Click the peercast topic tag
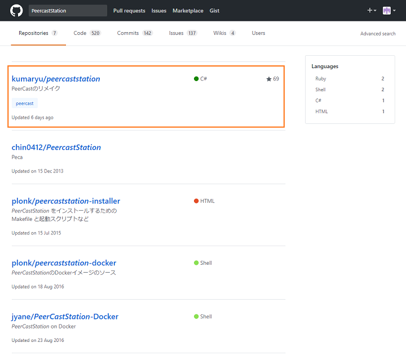This screenshot has height=356, width=406. click(x=25, y=104)
